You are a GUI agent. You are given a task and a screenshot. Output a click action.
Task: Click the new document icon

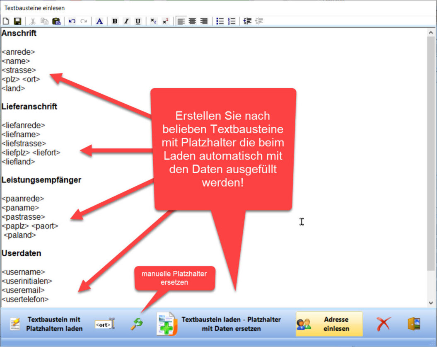pyautogui.click(x=6, y=21)
